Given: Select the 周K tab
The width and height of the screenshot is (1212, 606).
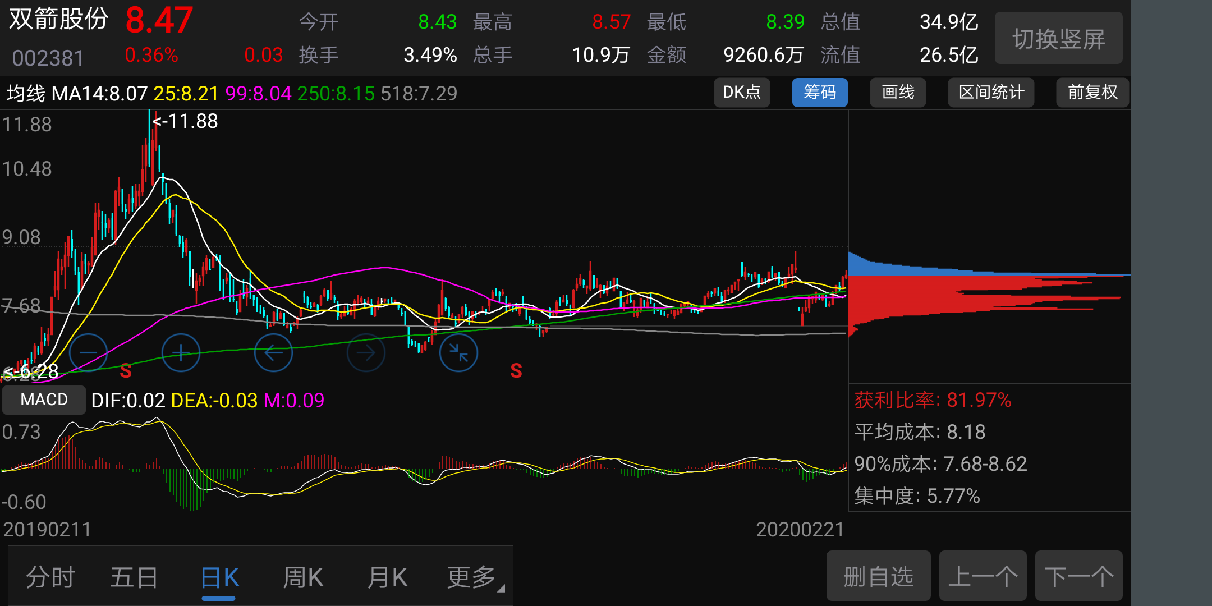Looking at the screenshot, I should tap(302, 577).
